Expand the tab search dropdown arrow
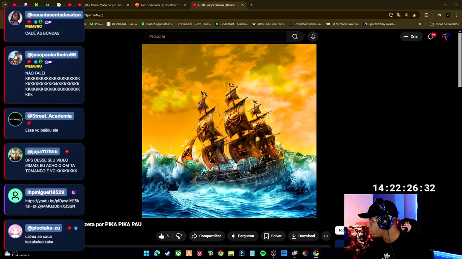 (x=5, y=5)
